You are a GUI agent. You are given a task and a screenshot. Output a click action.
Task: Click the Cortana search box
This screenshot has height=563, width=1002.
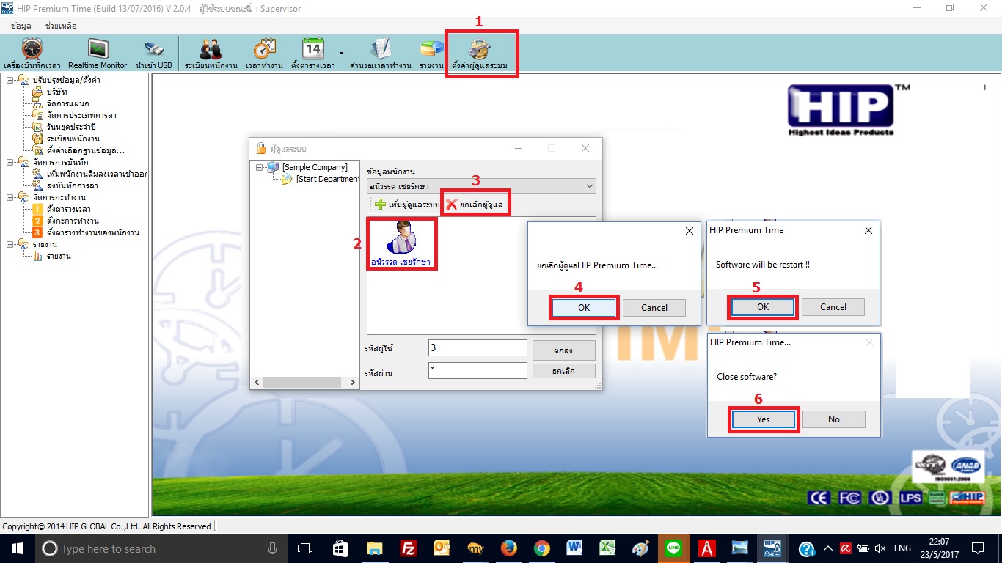161,548
